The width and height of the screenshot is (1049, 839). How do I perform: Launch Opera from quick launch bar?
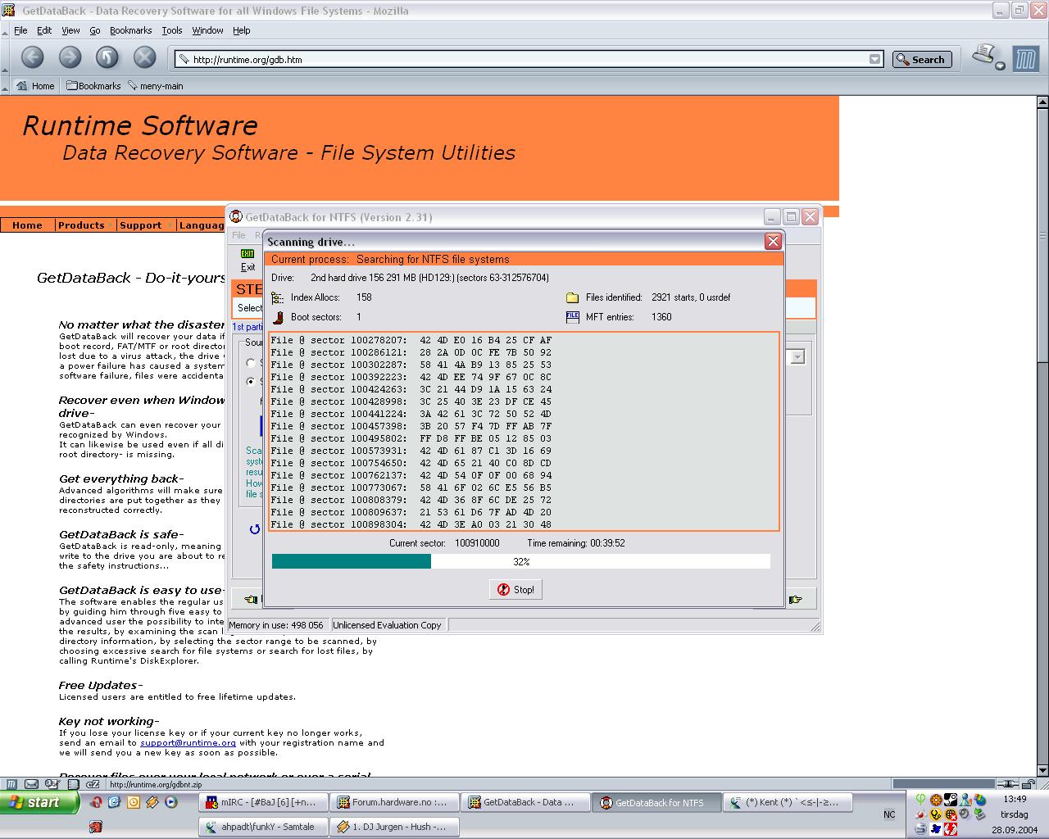pyautogui.click(x=96, y=803)
